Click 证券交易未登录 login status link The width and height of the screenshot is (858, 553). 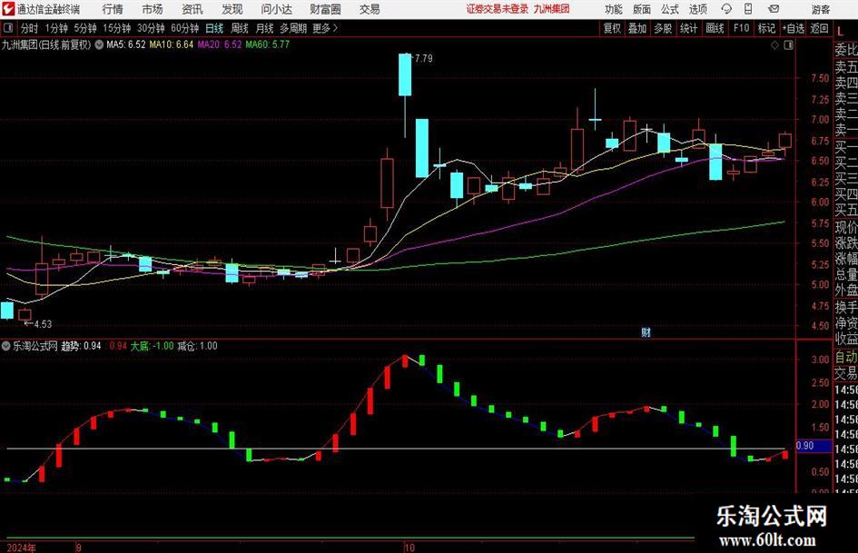498,9
